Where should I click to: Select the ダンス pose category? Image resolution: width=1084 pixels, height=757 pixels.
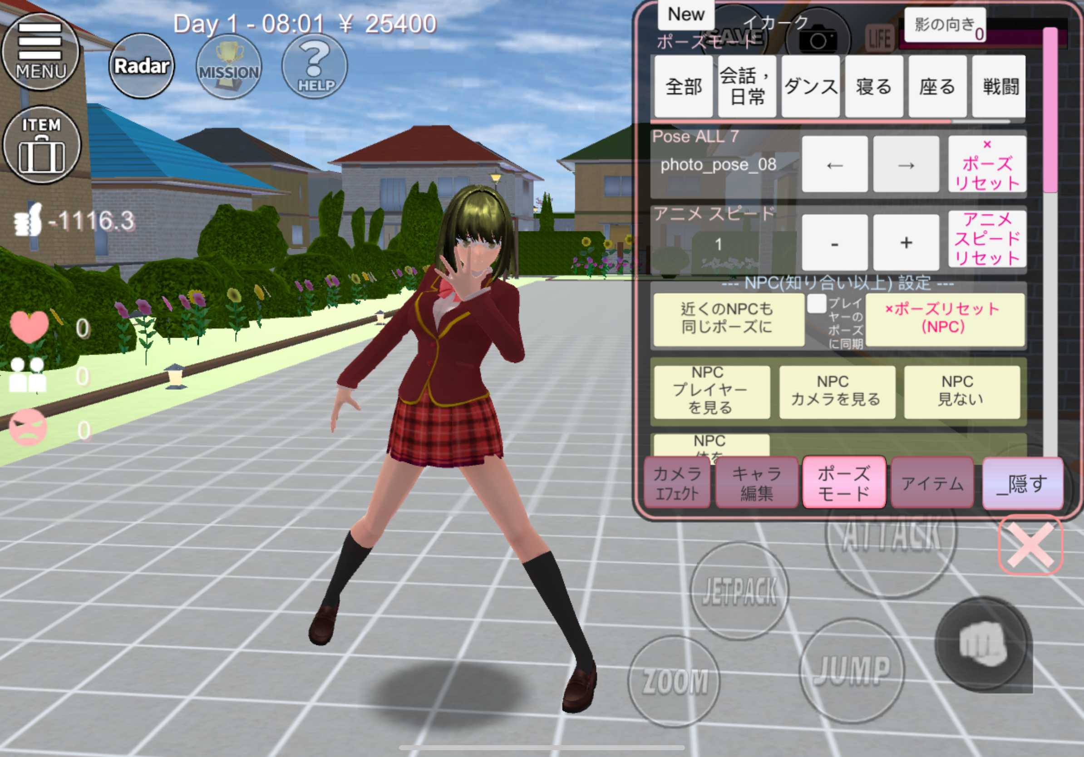pyautogui.click(x=810, y=86)
